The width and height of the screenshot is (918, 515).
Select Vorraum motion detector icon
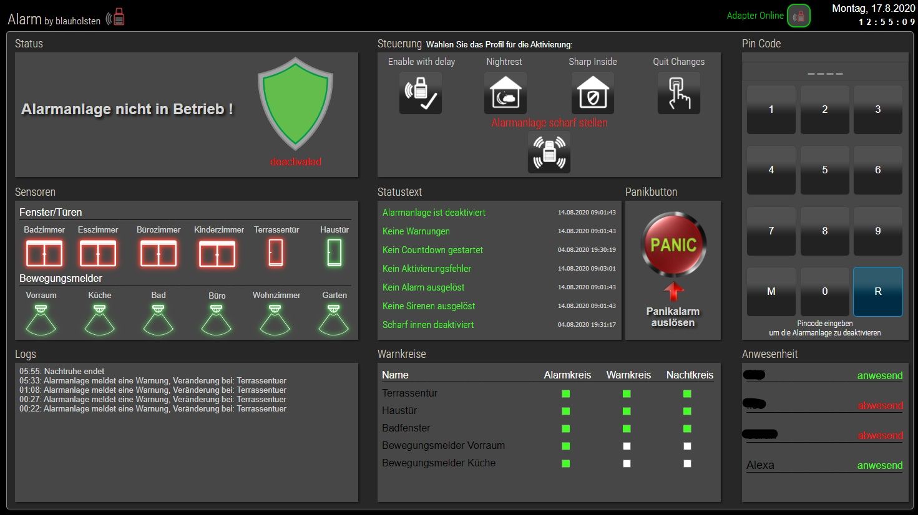(x=41, y=320)
